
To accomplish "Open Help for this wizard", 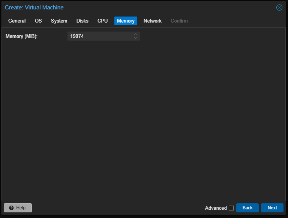I will click(x=18, y=208).
